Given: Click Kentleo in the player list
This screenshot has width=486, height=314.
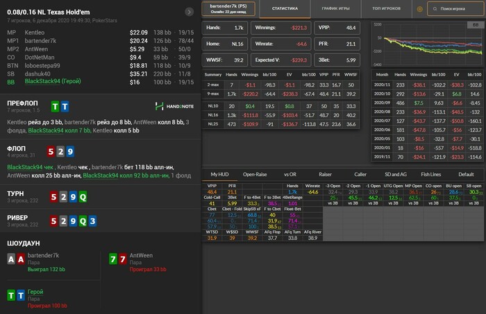Looking at the screenshot, I should (x=35, y=33).
